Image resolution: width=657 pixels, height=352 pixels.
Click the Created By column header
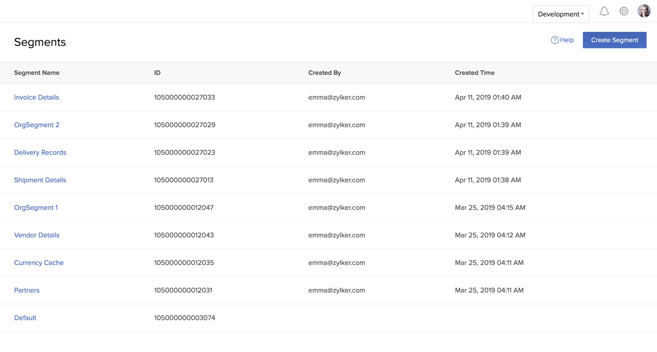click(324, 73)
